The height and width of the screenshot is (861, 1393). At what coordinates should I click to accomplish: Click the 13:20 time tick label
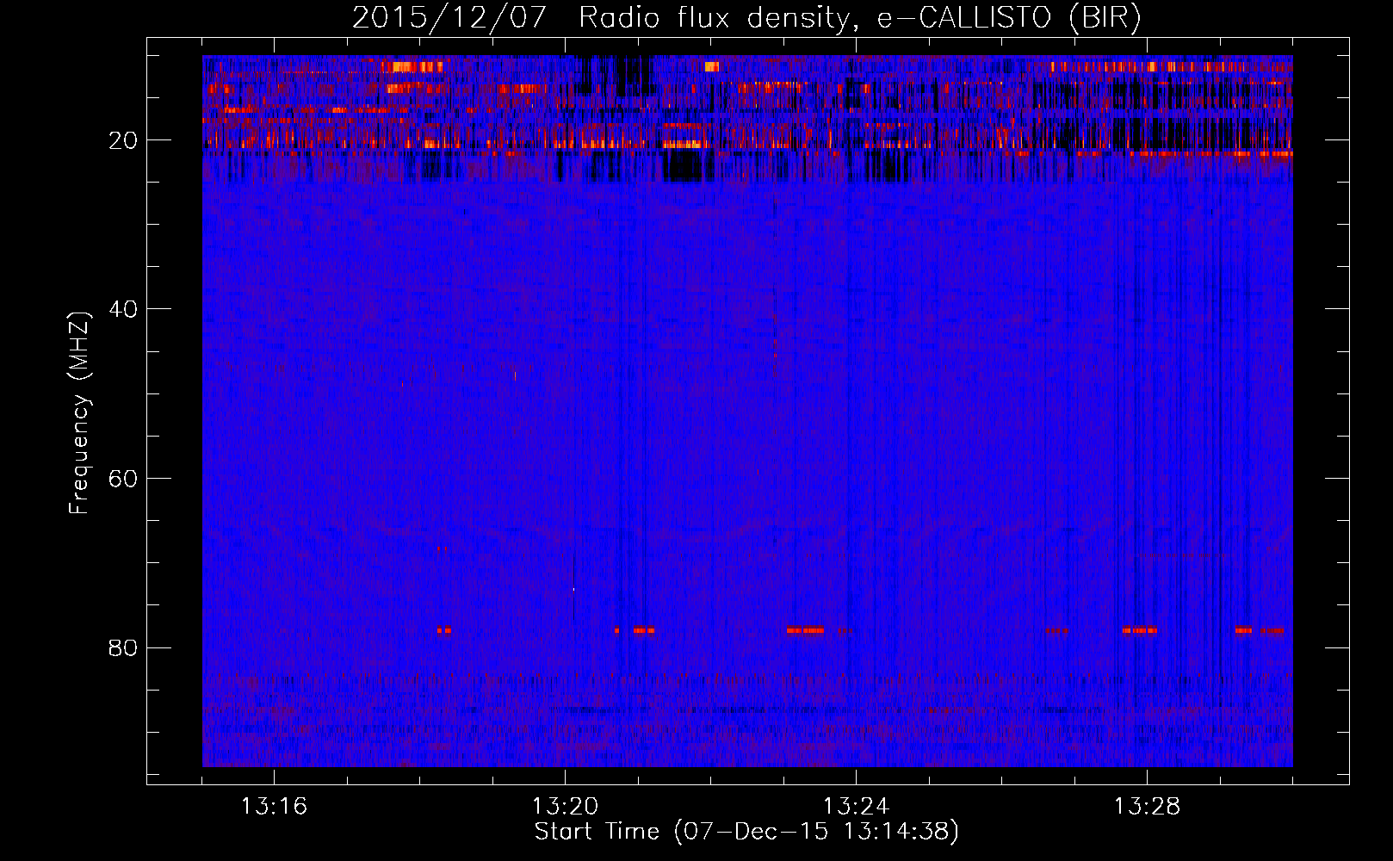pyautogui.click(x=565, y=807)
